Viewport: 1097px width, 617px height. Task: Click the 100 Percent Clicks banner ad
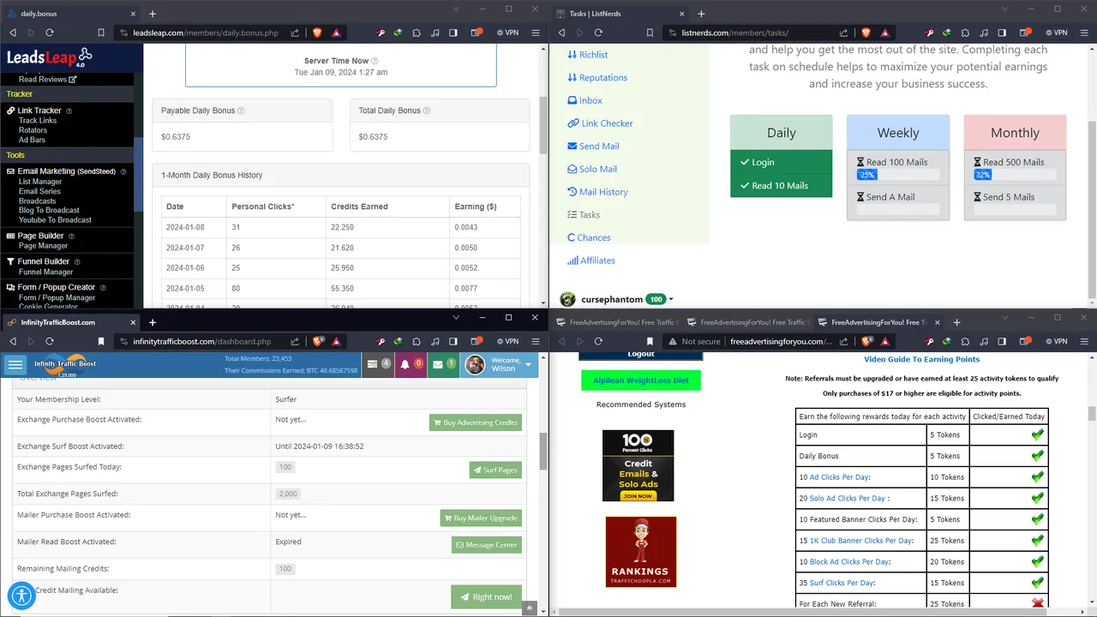638,465
